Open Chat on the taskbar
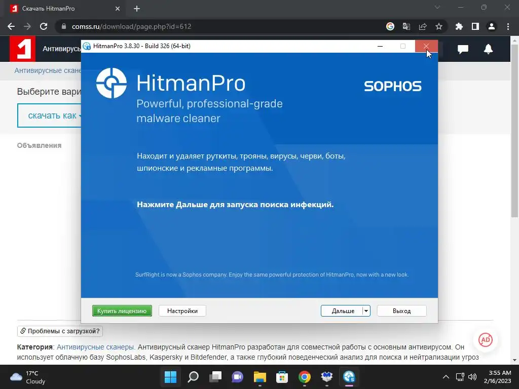This screenshot has height=389, width=519. point(237,377)
